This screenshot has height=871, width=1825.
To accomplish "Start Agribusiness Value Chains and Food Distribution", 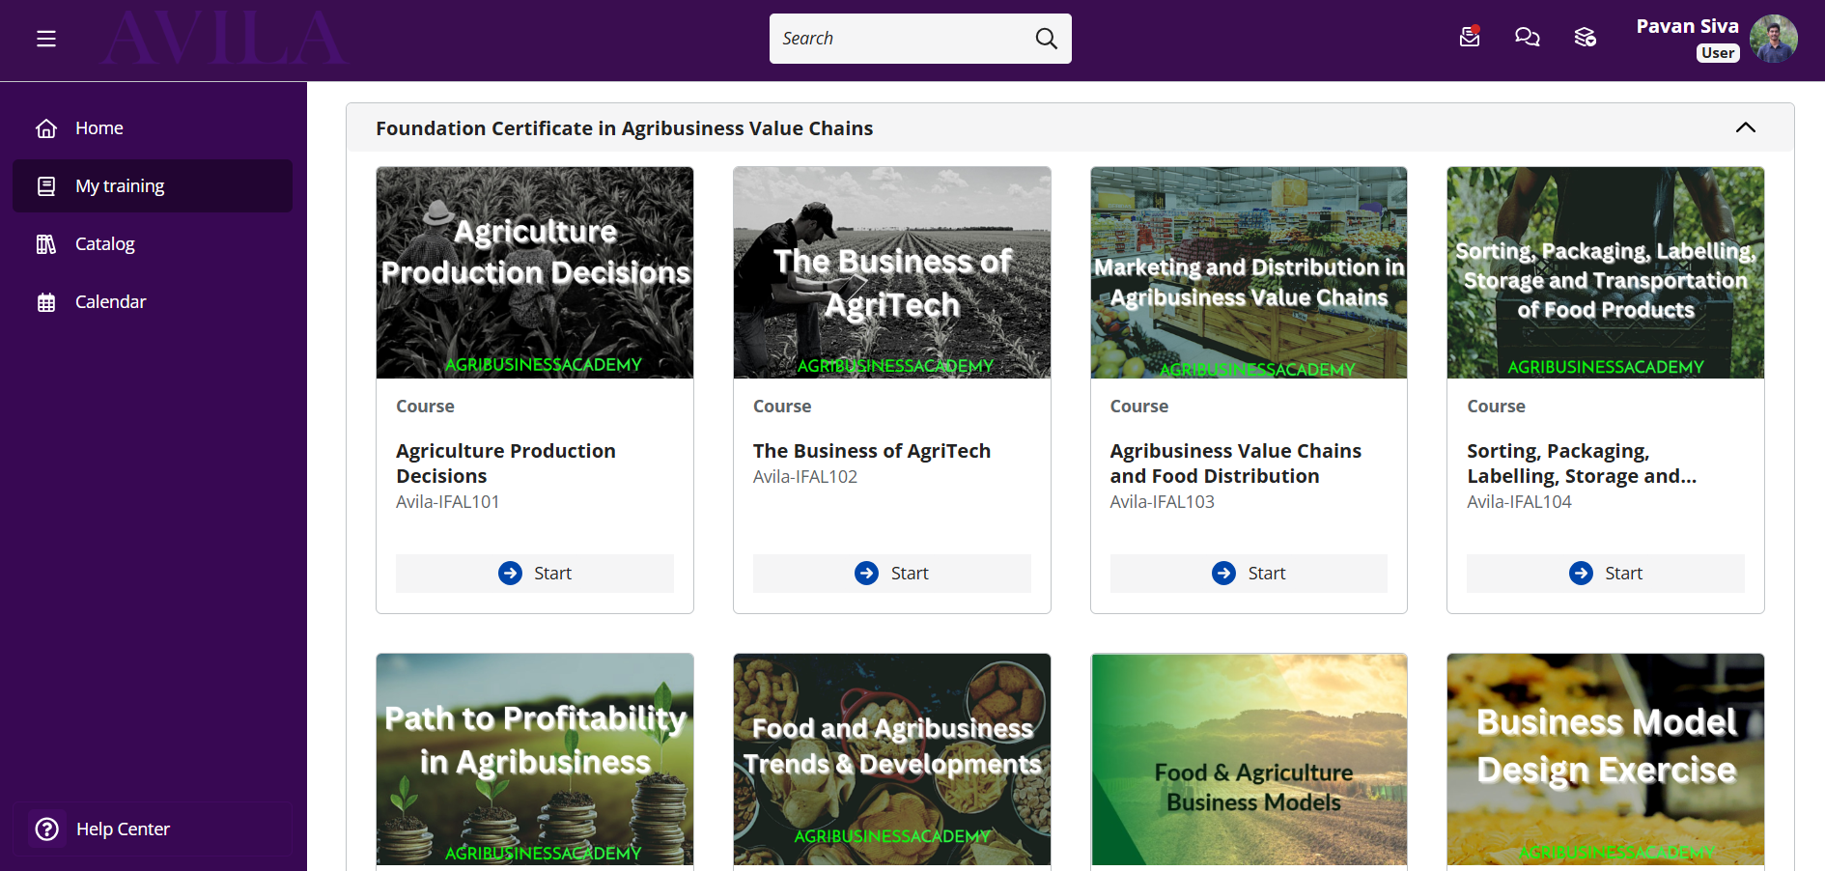I will pyautogui.click(x=1249, y=574).
